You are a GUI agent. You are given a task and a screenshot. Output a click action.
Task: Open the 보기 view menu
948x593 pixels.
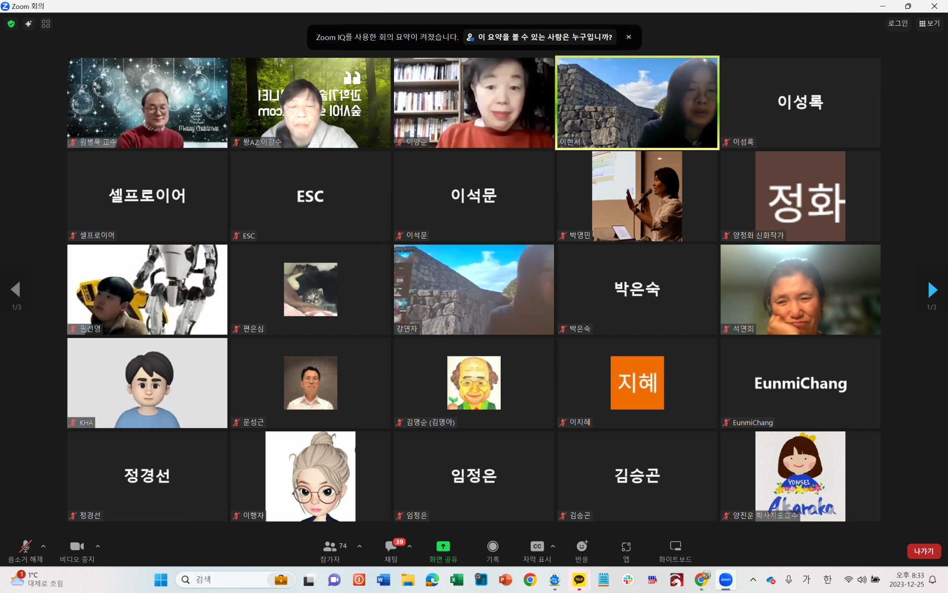(929, 23)
